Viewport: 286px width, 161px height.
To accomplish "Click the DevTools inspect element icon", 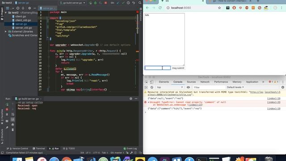I will click(146, 82).
